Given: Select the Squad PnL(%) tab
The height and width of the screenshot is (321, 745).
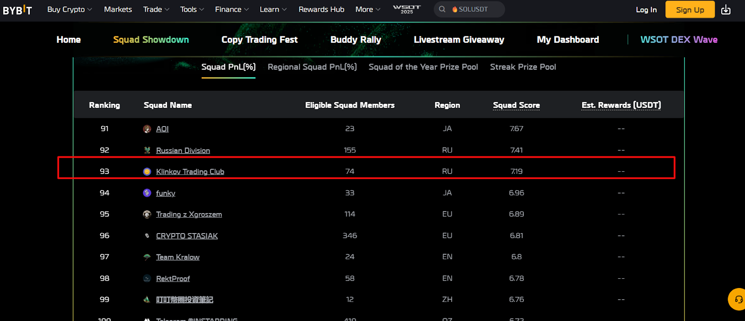Looking at the screenshot, I should [229, 67].
